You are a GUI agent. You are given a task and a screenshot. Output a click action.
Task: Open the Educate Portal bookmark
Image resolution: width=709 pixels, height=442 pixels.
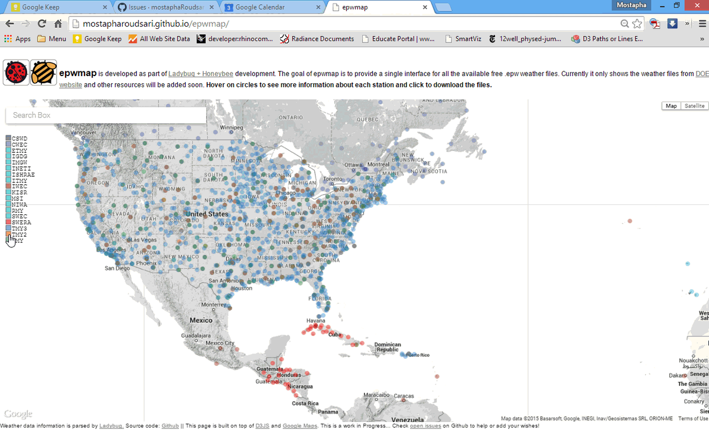tap(397, 39)
